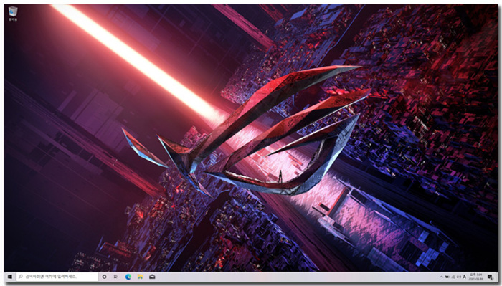Viewport: 502px width, 286px height.
Task: Open File Explorer from the taskbar
Action: 140,277
